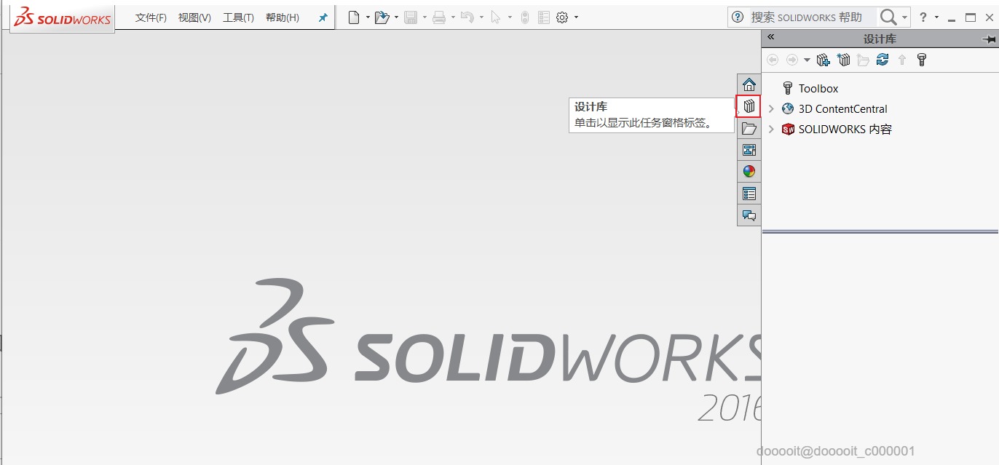The width and height of the screenshot is (999, 465).
Task: Click the question mark icon inside search box
Action: (738, 17)
